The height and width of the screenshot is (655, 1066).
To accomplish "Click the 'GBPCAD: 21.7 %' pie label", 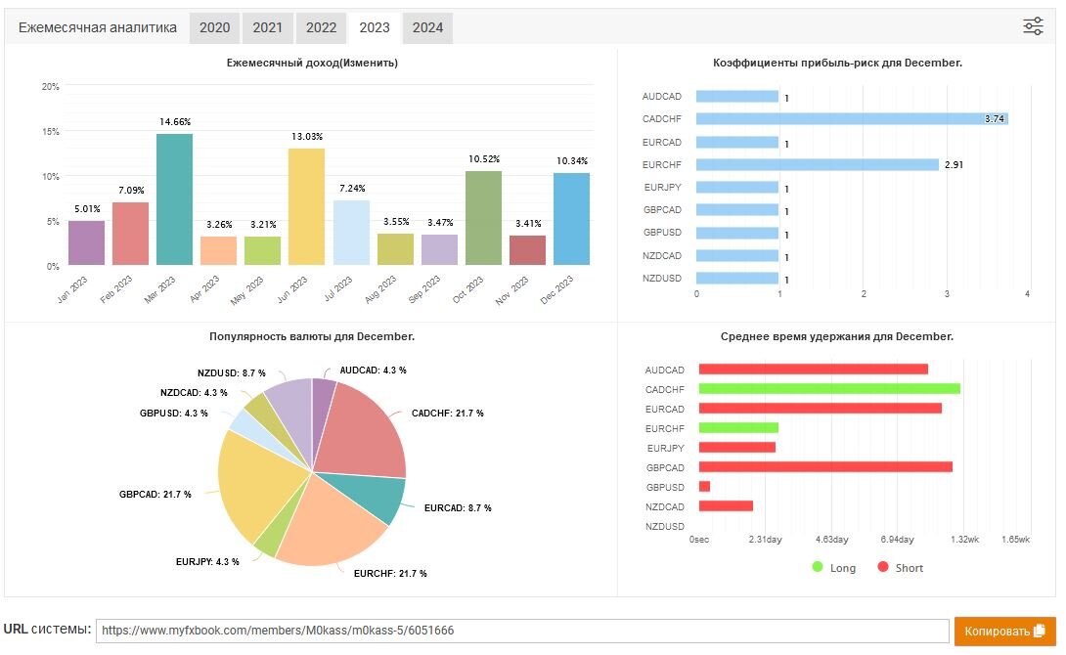I will click(155, 494).
